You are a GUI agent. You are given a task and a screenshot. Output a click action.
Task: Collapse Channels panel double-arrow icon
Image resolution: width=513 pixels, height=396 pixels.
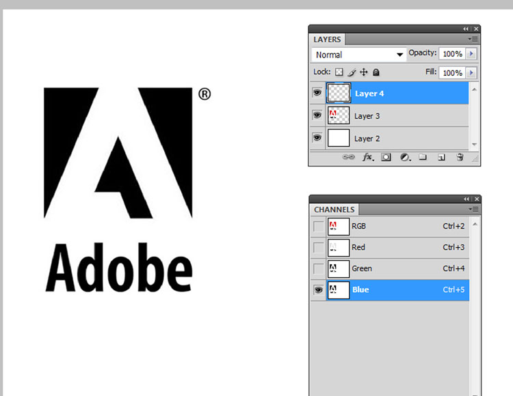(x=466, y=199)
